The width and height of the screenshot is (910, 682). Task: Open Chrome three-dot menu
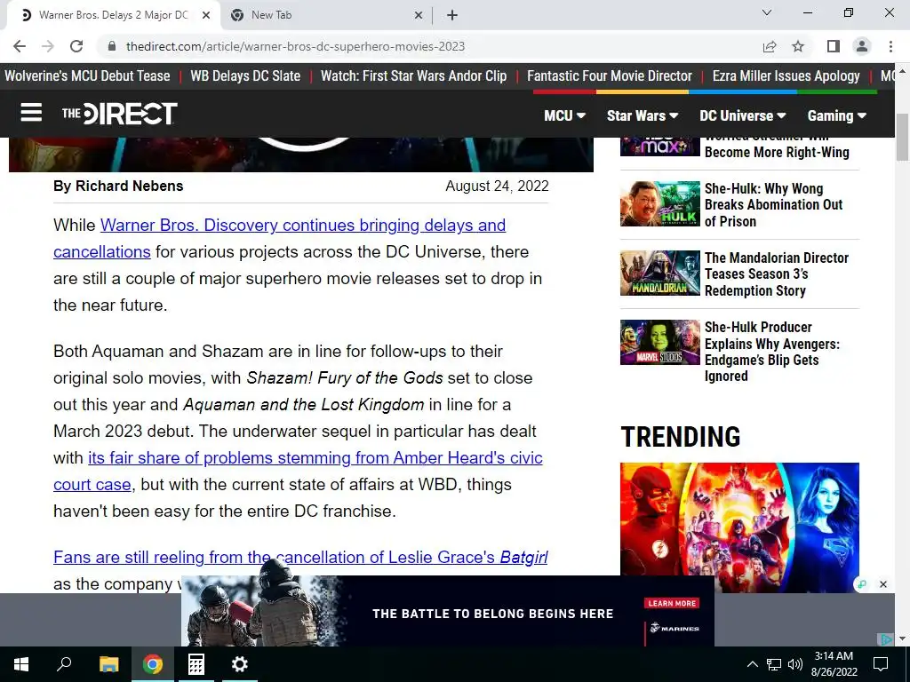click(890, 46)
